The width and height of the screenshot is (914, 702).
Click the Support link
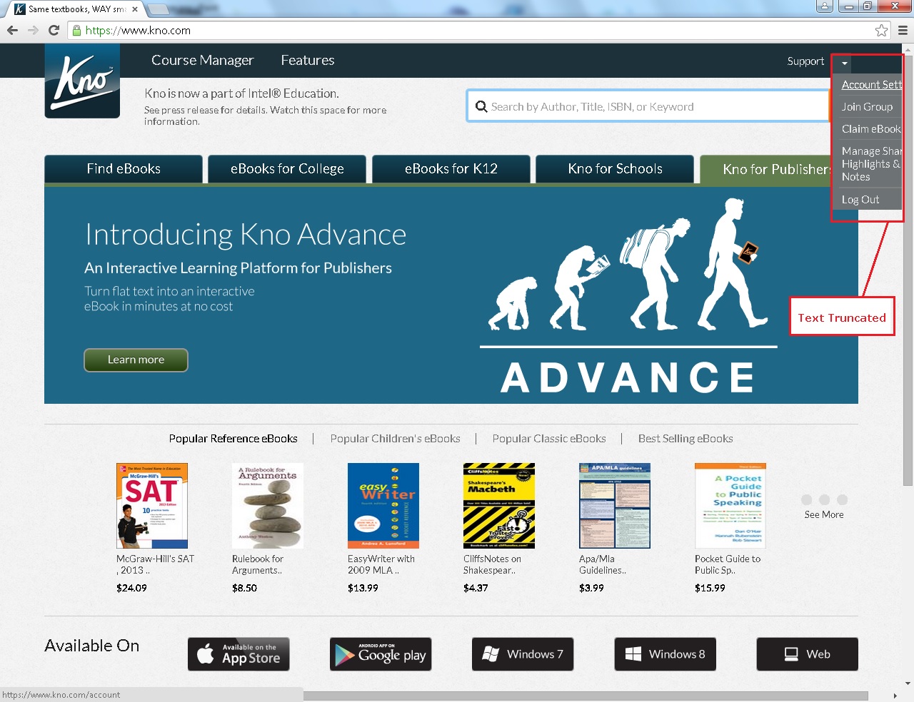[805, 61]
